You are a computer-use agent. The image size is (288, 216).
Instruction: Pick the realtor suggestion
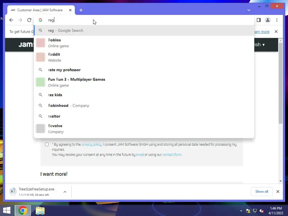pyautogui.click(x=144, y=116)
